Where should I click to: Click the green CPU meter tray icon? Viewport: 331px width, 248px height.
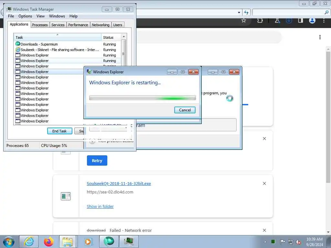tap(273, 242)
